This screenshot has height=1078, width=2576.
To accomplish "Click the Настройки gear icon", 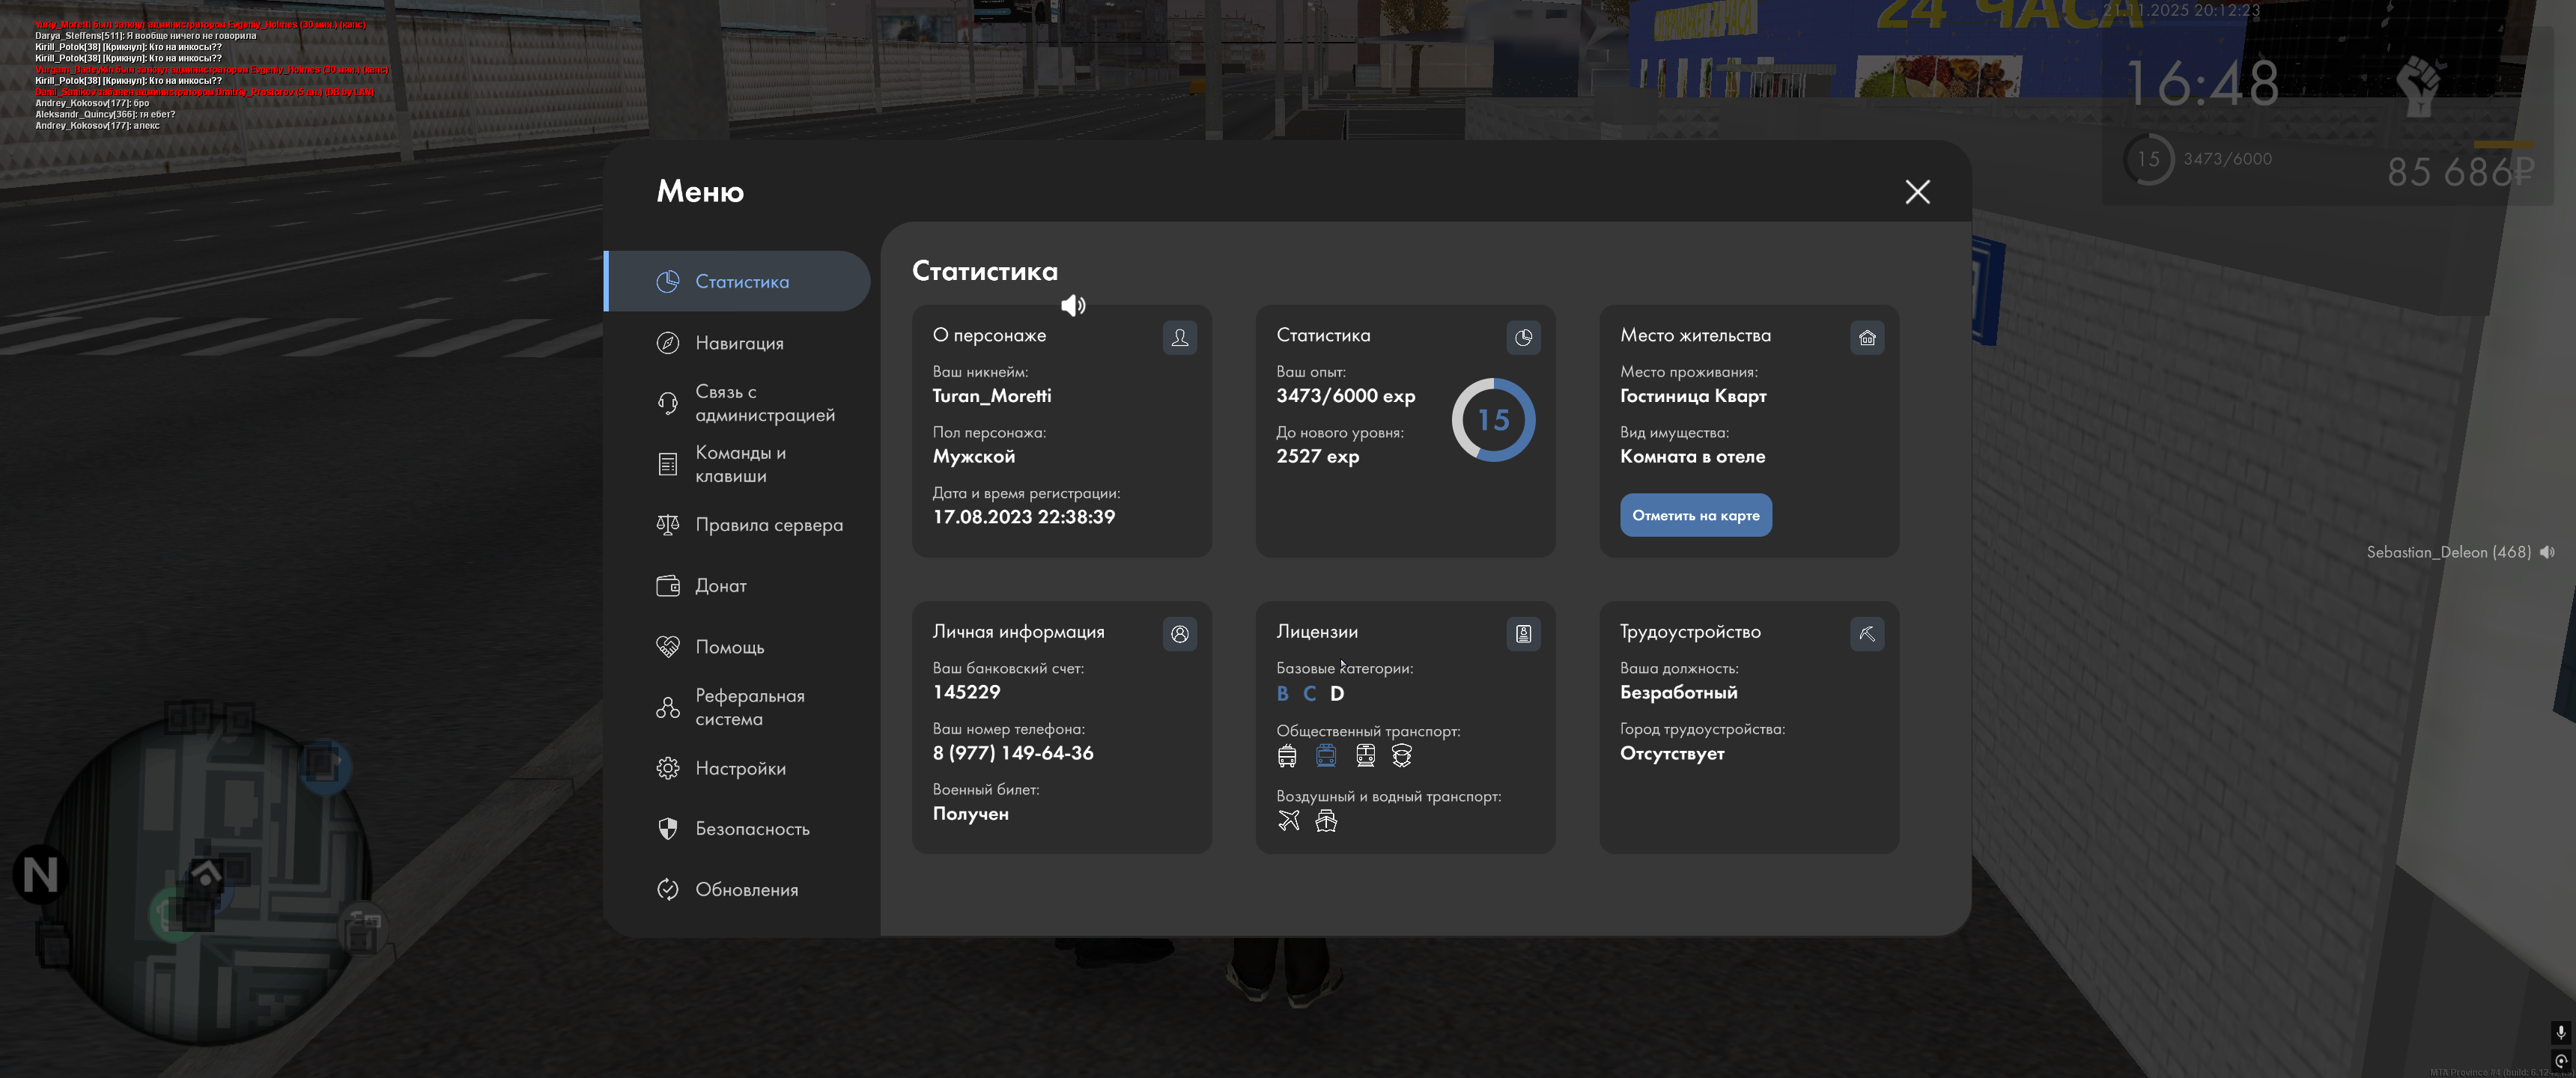I will (667, 768).
